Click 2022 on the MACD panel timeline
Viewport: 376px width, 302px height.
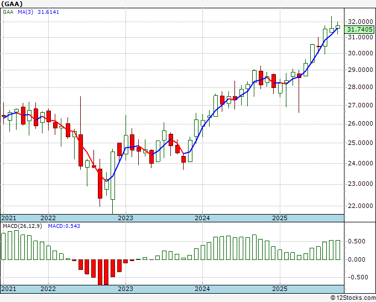48,289
